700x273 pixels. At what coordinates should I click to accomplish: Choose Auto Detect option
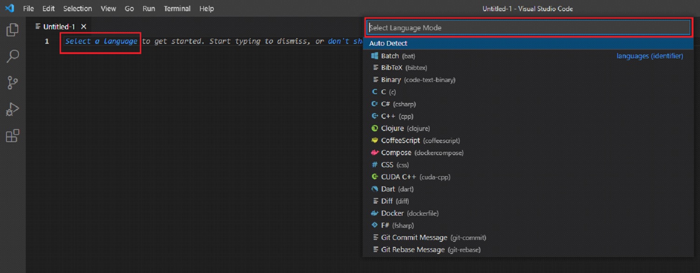[x=528, y=43]
